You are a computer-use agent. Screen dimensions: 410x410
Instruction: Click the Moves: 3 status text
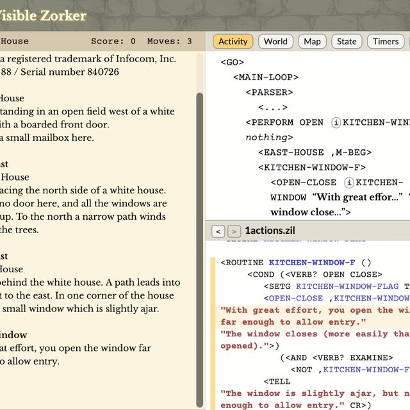[x=169, y=41]
